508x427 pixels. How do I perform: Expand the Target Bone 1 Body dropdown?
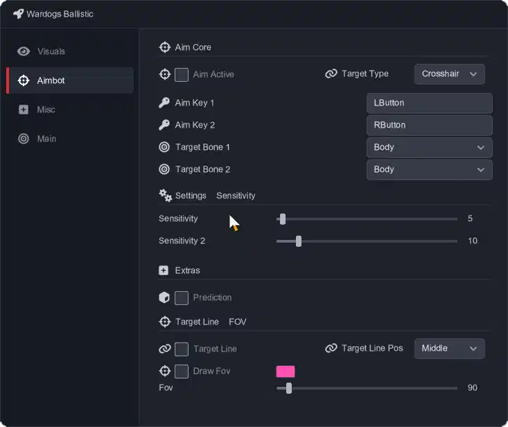click(429, 147)
